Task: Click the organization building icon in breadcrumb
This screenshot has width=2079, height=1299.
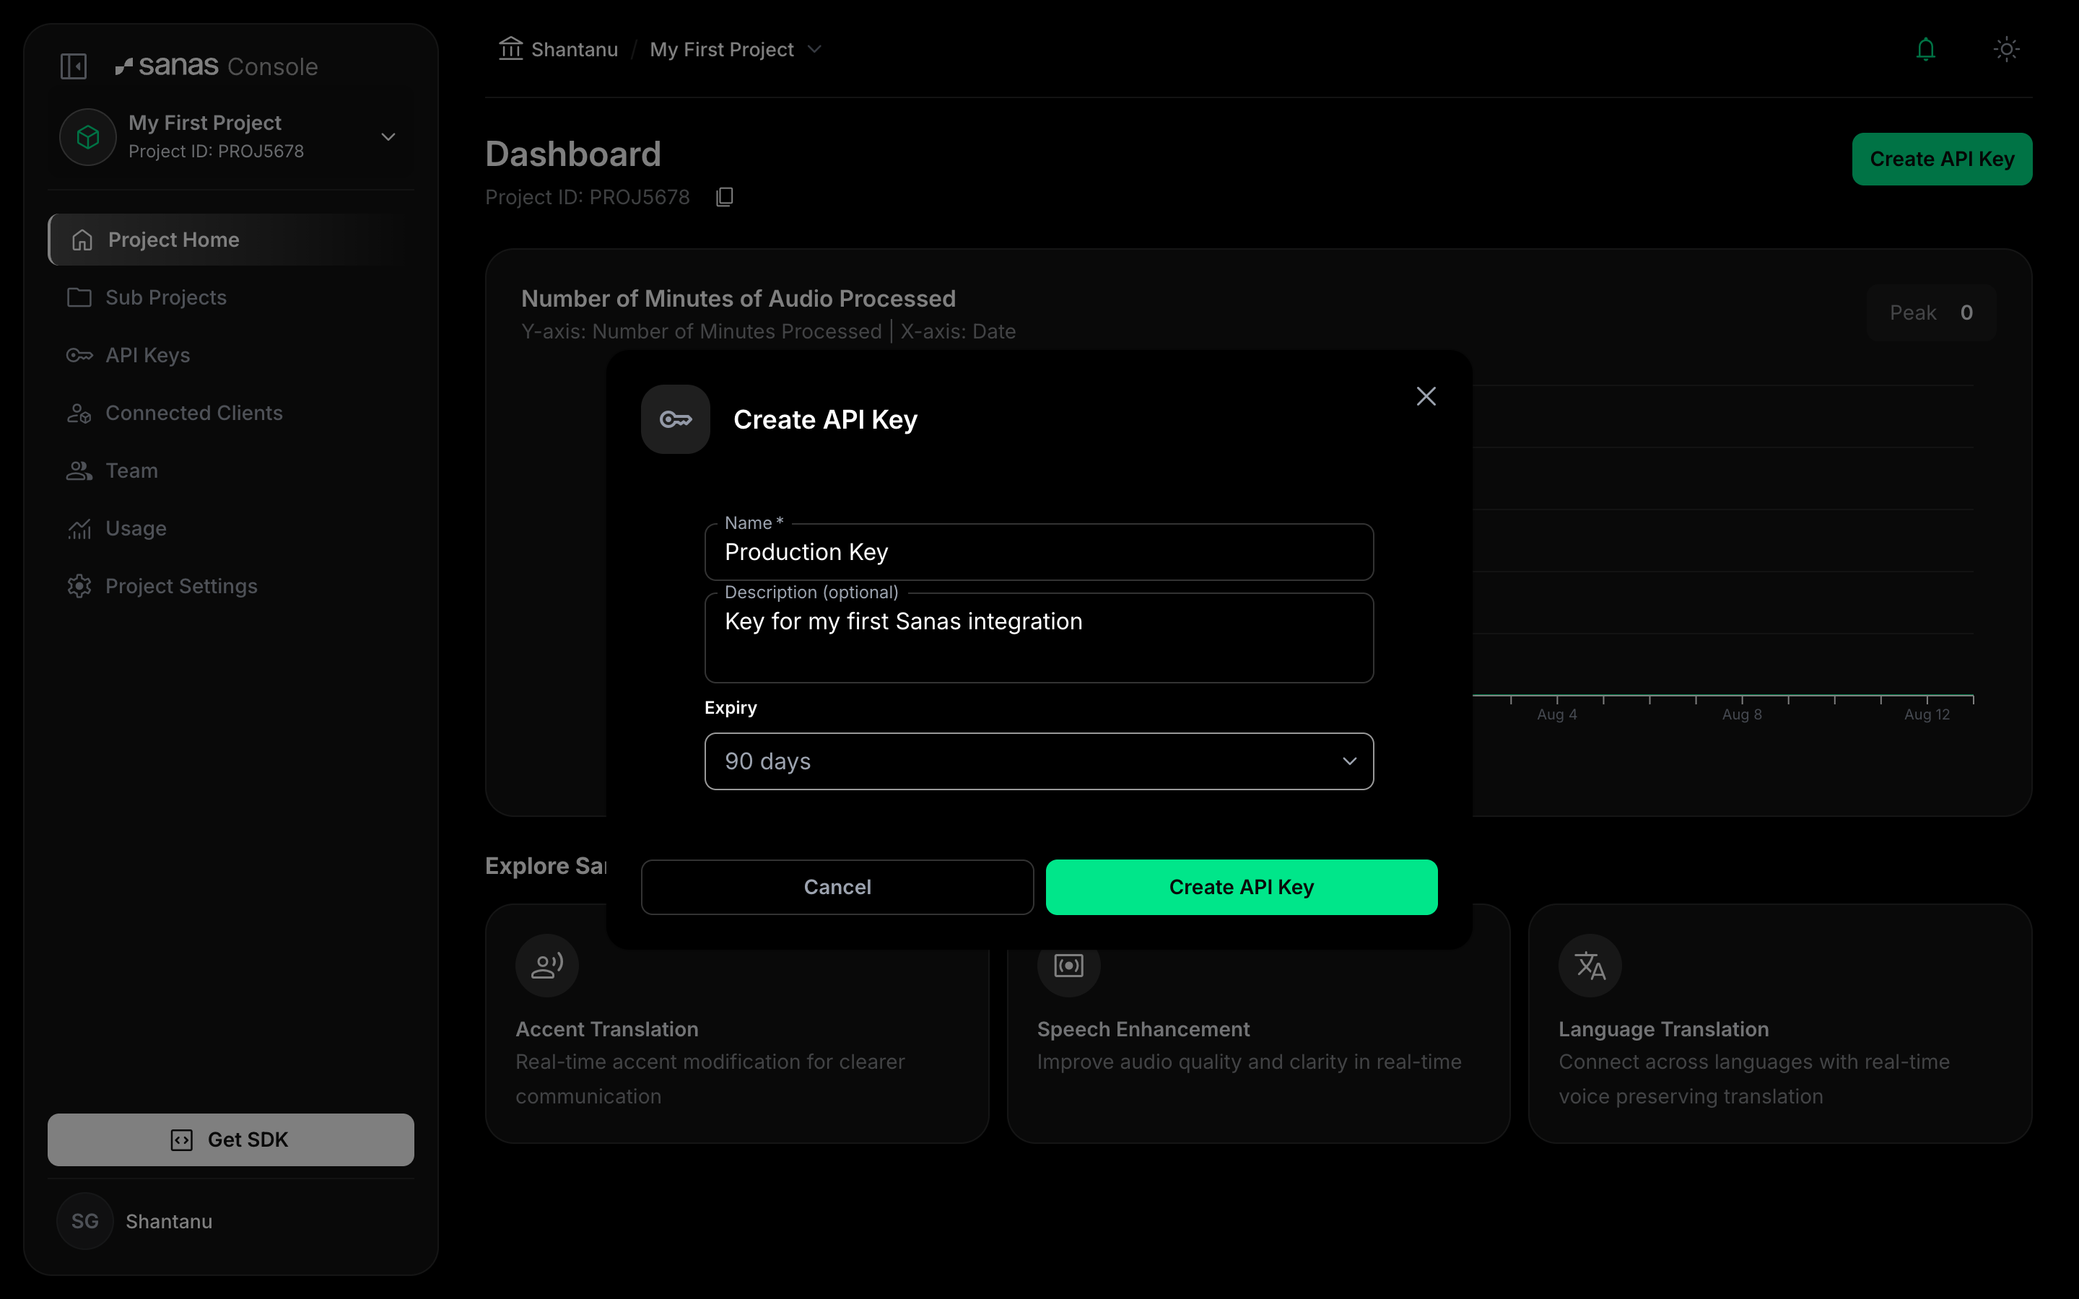Action: click(x=510, y=49)
